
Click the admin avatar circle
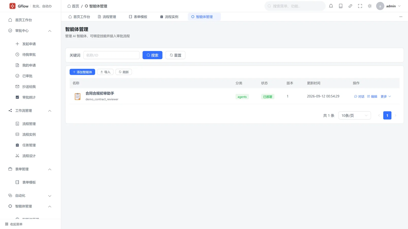(x=380, y=6)
